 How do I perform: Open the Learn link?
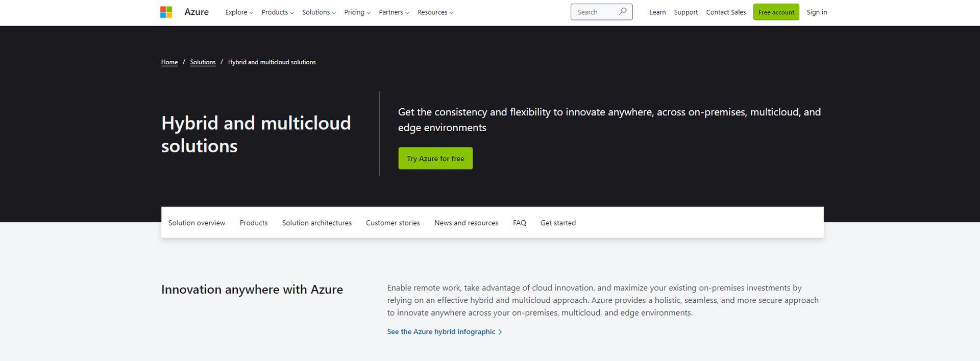pos(657,12)
